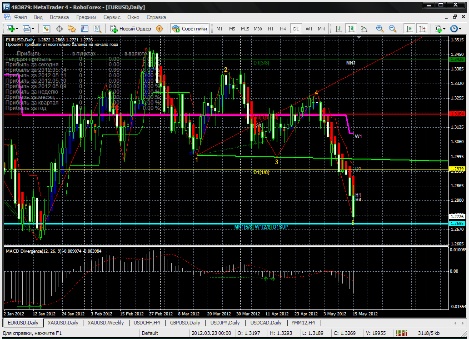This screenshot has width=469, height=339.
Task: Click the Indicators list icon
Action: pos(438,29)
